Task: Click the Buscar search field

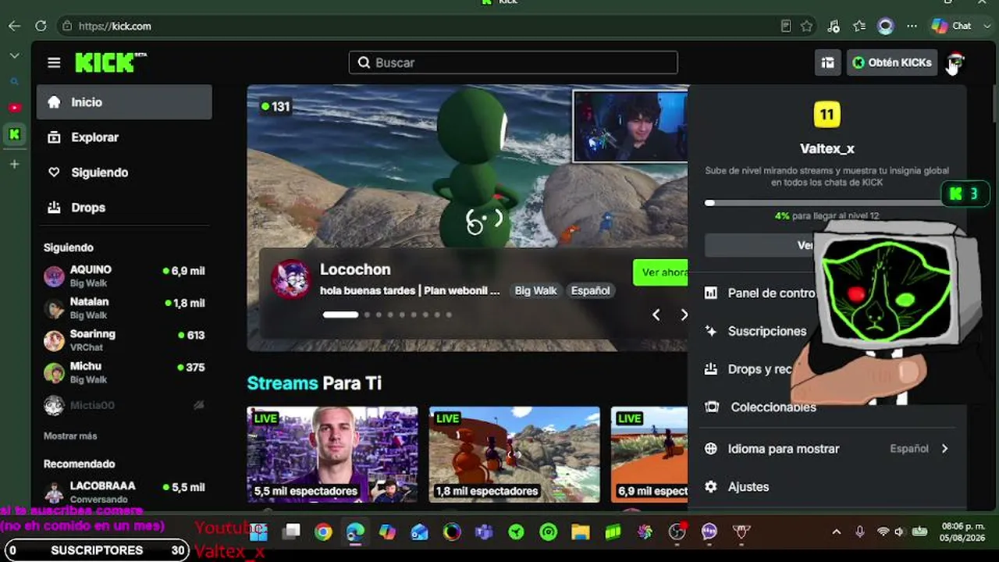Action: pyautogui.click(x=514, y=62)
